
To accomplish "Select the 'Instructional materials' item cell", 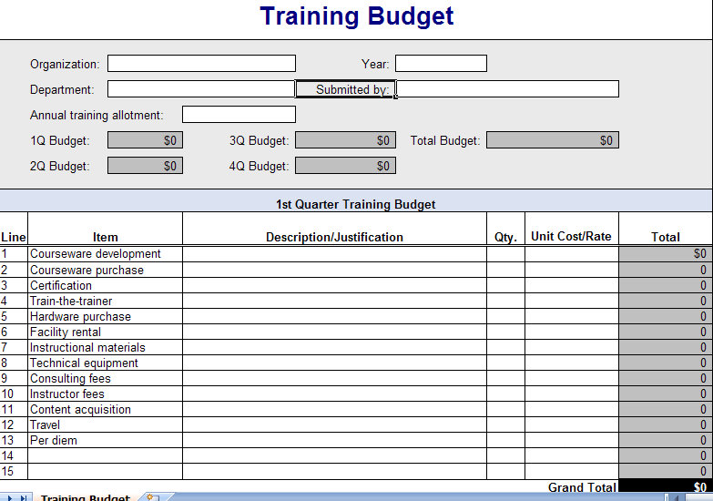I will click(x=105, y=347).
